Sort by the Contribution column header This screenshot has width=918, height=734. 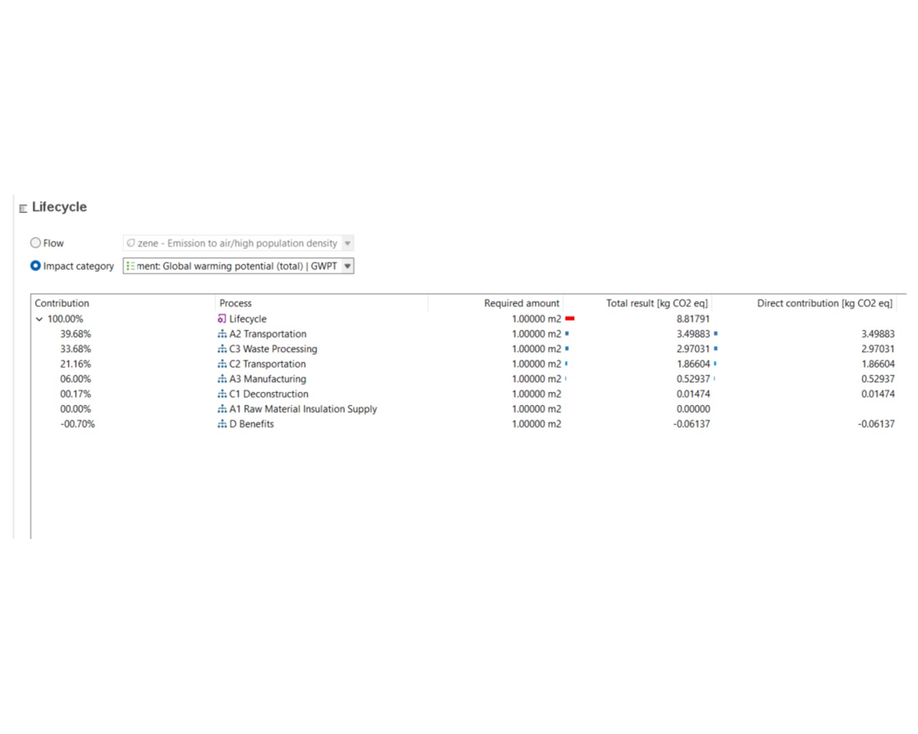click(x=62, y=303)
